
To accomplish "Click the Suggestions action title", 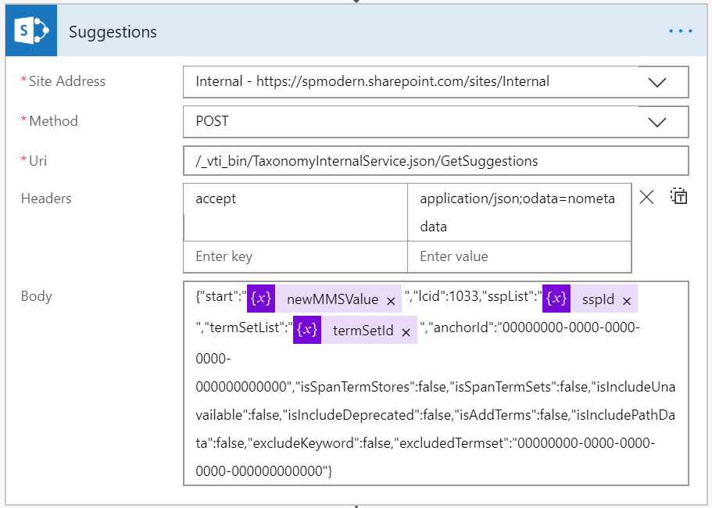I will [x=113, y=32].
